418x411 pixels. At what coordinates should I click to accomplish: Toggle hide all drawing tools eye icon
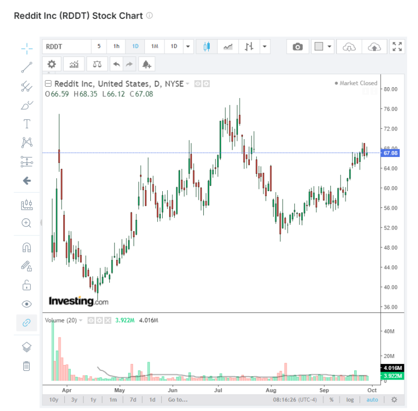(26, 304)
